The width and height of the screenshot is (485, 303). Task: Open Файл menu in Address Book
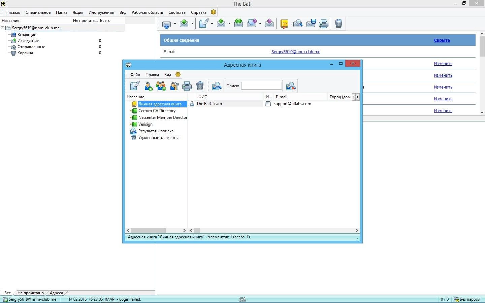pyautogui.click(x=135, y=75)
